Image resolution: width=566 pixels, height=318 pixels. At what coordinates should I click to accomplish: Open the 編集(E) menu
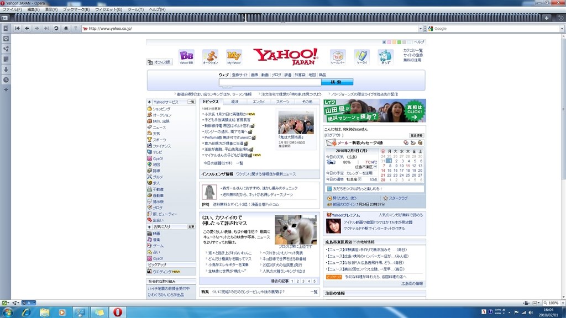34,9
